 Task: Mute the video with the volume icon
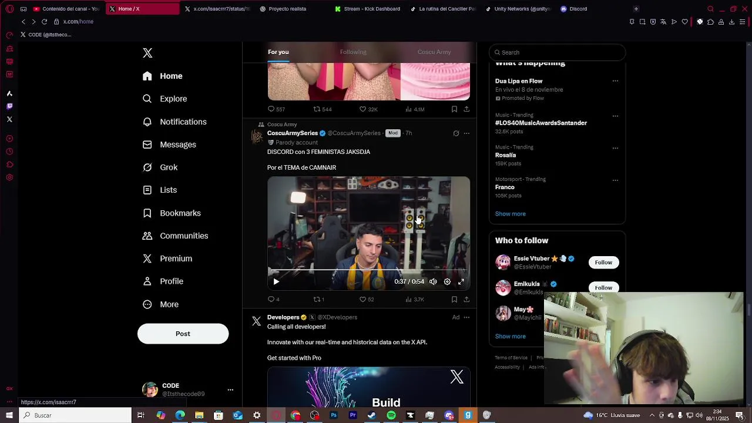(x=433, y=282)
